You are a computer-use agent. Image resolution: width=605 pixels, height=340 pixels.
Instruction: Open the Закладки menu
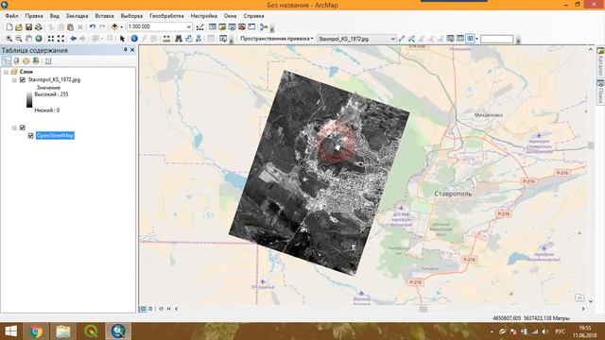pos(77,16)
